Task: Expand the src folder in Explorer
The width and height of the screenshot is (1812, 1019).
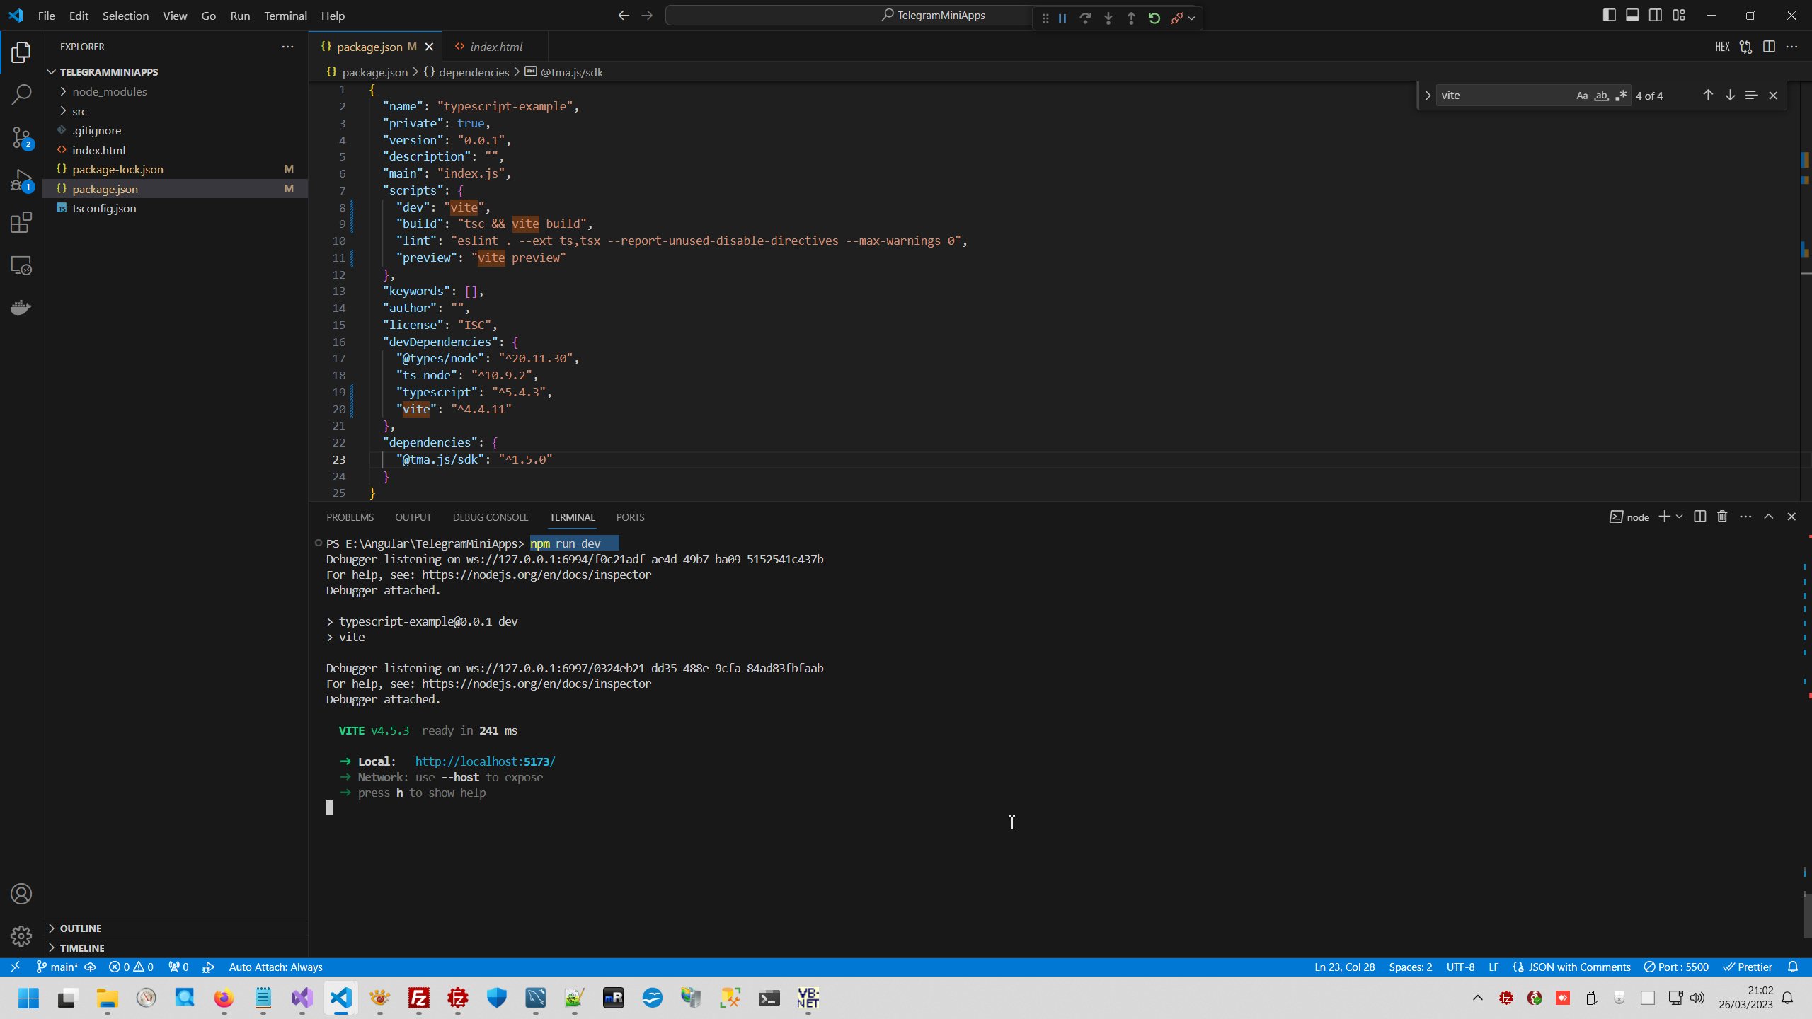Action: coord(80,110)
